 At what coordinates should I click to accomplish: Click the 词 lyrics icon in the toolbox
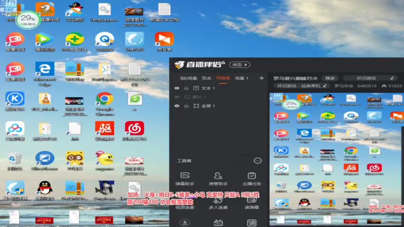(251, 222)
